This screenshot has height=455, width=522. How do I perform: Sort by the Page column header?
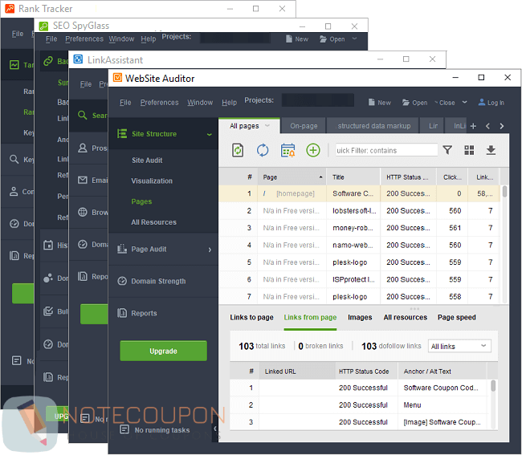pos(292,177)
